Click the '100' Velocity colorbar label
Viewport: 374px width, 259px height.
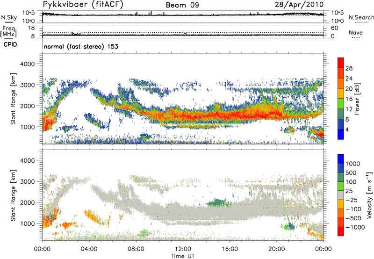pos(351,182)
